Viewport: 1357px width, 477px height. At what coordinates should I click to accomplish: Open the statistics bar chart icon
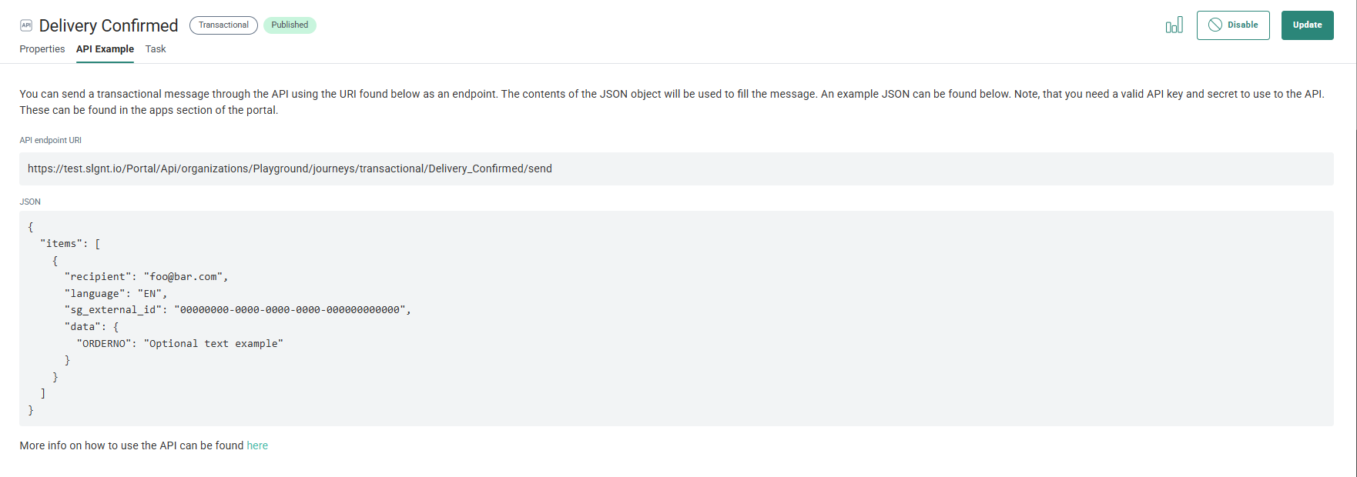coord(1174,25)
